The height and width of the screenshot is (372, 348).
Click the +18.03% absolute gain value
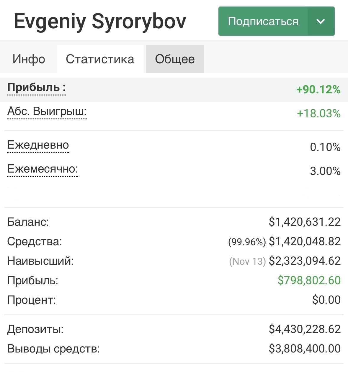coord(318,113)
